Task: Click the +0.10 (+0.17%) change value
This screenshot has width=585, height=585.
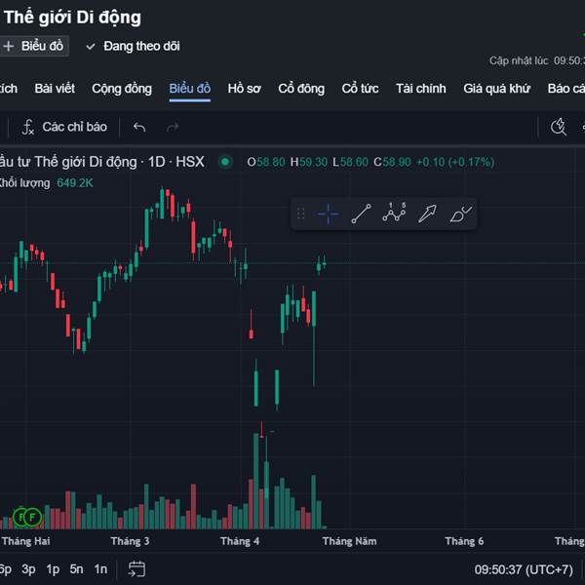Action: [455, 162]
